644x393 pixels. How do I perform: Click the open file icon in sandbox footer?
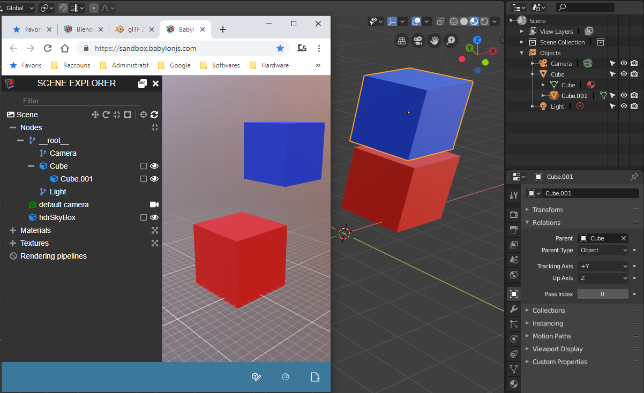point(316,376)
